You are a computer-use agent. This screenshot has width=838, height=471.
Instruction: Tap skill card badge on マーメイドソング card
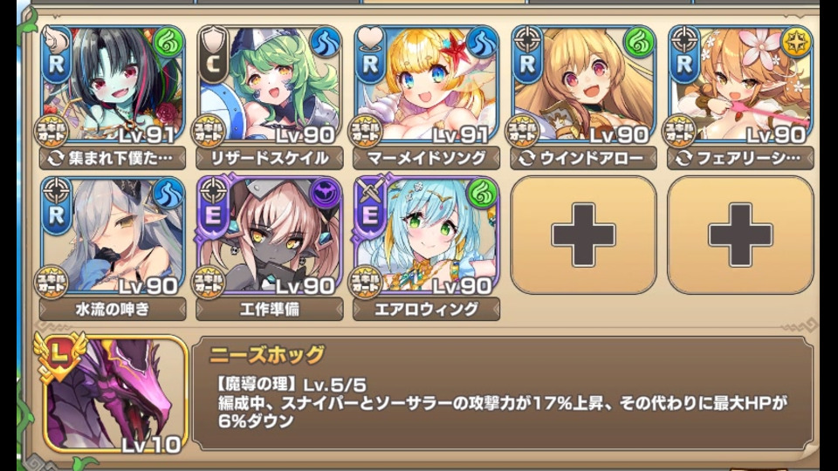tap(366, 132)
